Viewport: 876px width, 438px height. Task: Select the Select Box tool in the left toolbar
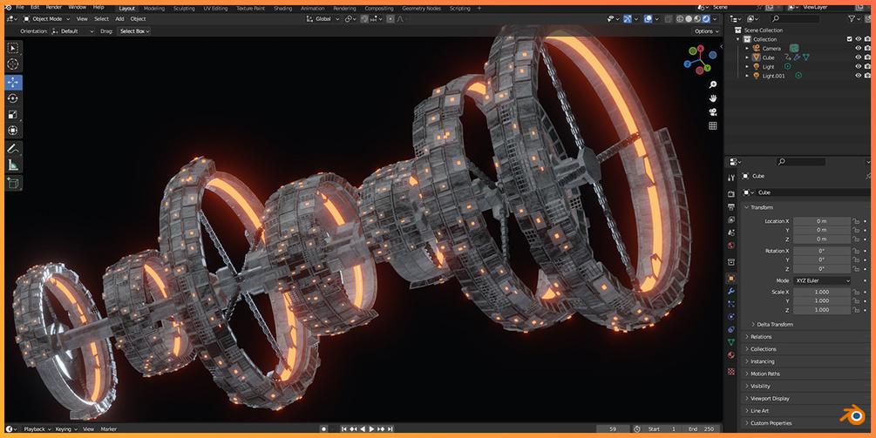13,48
